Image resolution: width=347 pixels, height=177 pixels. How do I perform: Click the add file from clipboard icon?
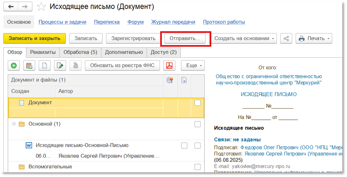pyautogui.click(x=29, y=65)
